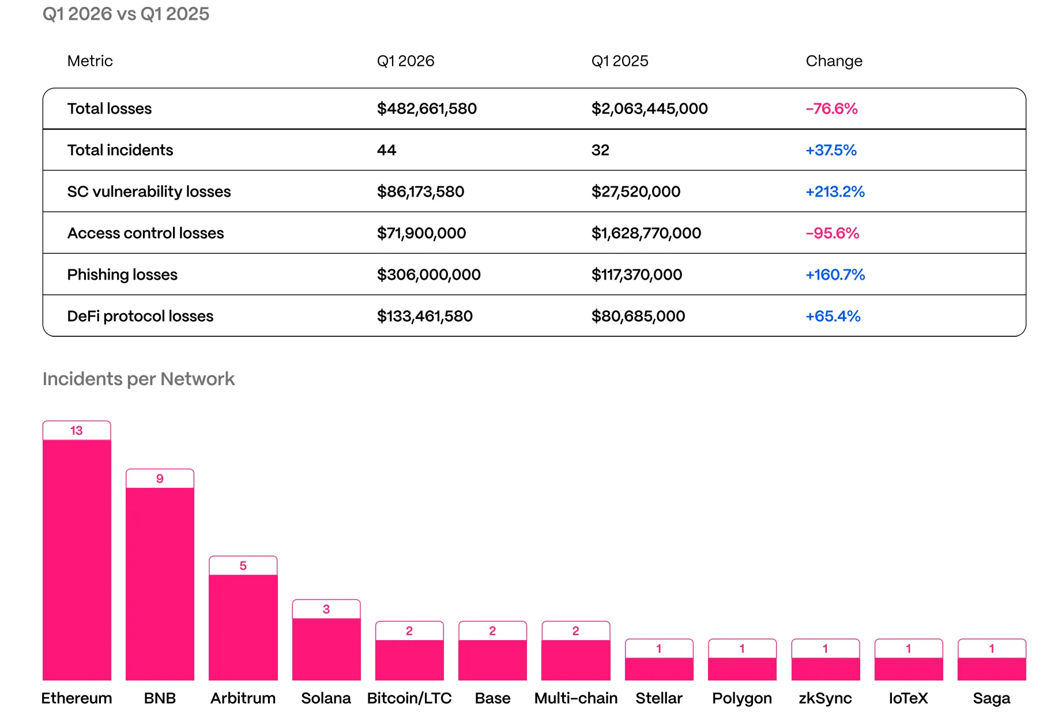
Task: Select the Ethereum bar showing 13 incidents
Action: 77,554
